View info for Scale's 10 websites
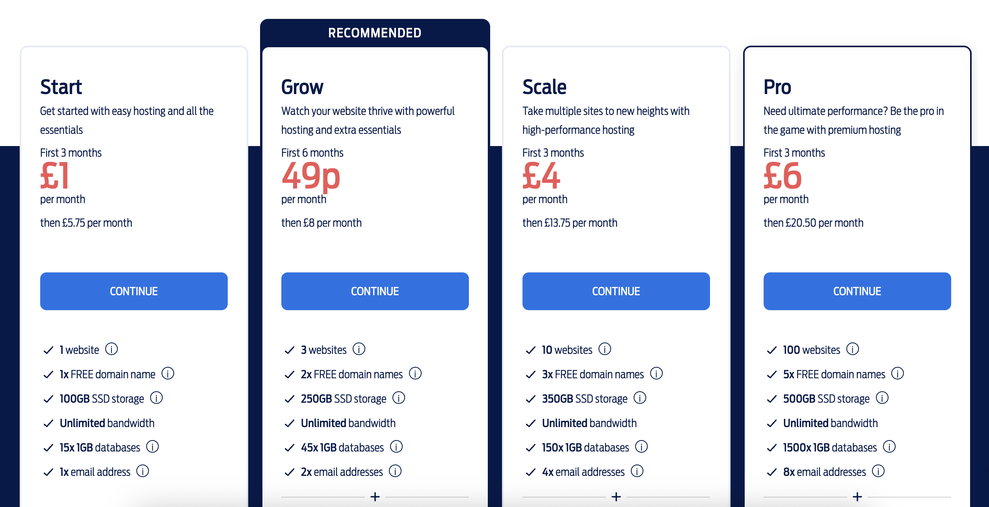 pyautogui.click(x=605, y=349)
